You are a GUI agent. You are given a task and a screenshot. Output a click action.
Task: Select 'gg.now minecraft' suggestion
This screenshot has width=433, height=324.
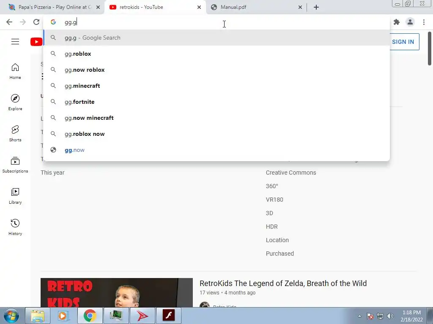pos(216,118)
